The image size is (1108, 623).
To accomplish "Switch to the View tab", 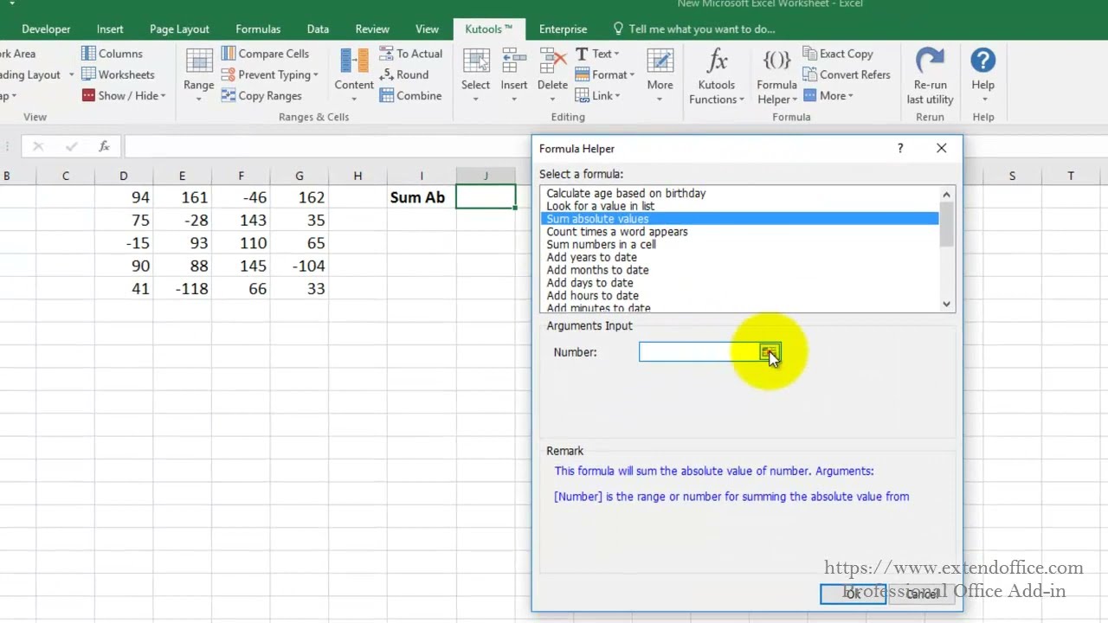I will [427, 29].
